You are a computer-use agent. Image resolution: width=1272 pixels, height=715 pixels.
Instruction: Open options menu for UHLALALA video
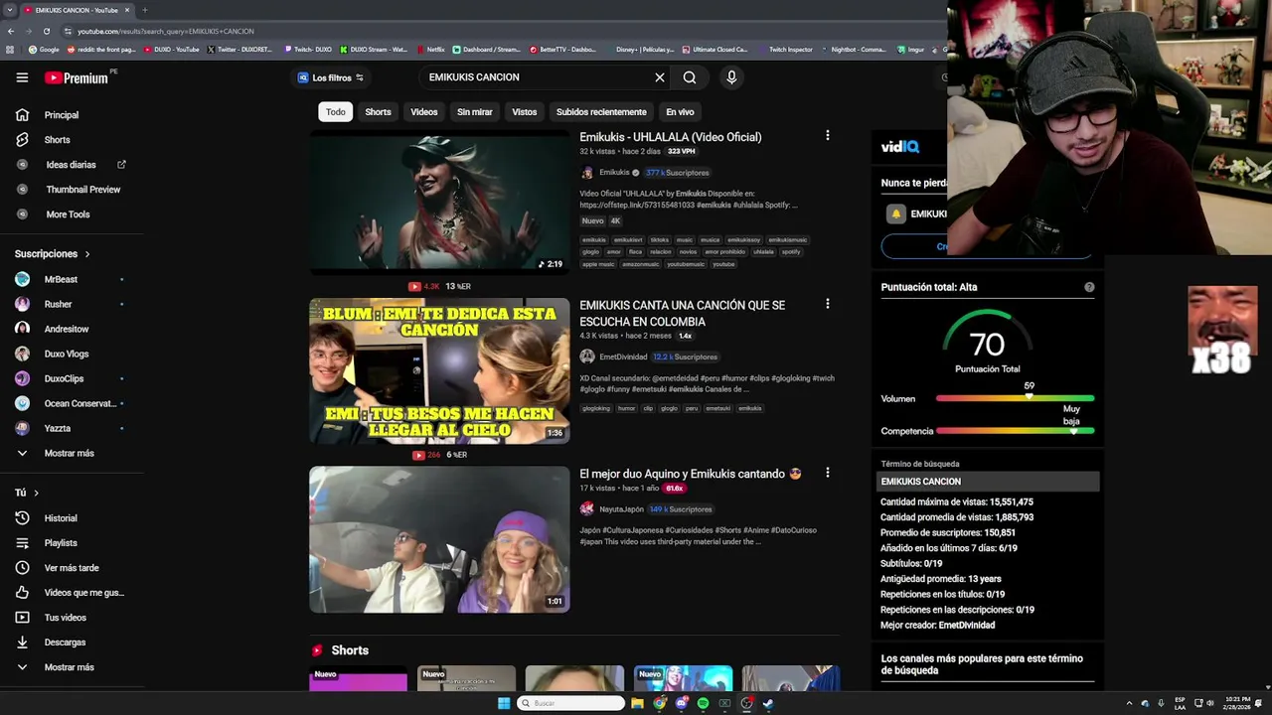[827, 136]
